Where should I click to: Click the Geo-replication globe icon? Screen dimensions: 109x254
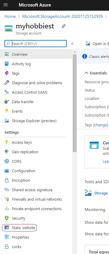(7, 152)
